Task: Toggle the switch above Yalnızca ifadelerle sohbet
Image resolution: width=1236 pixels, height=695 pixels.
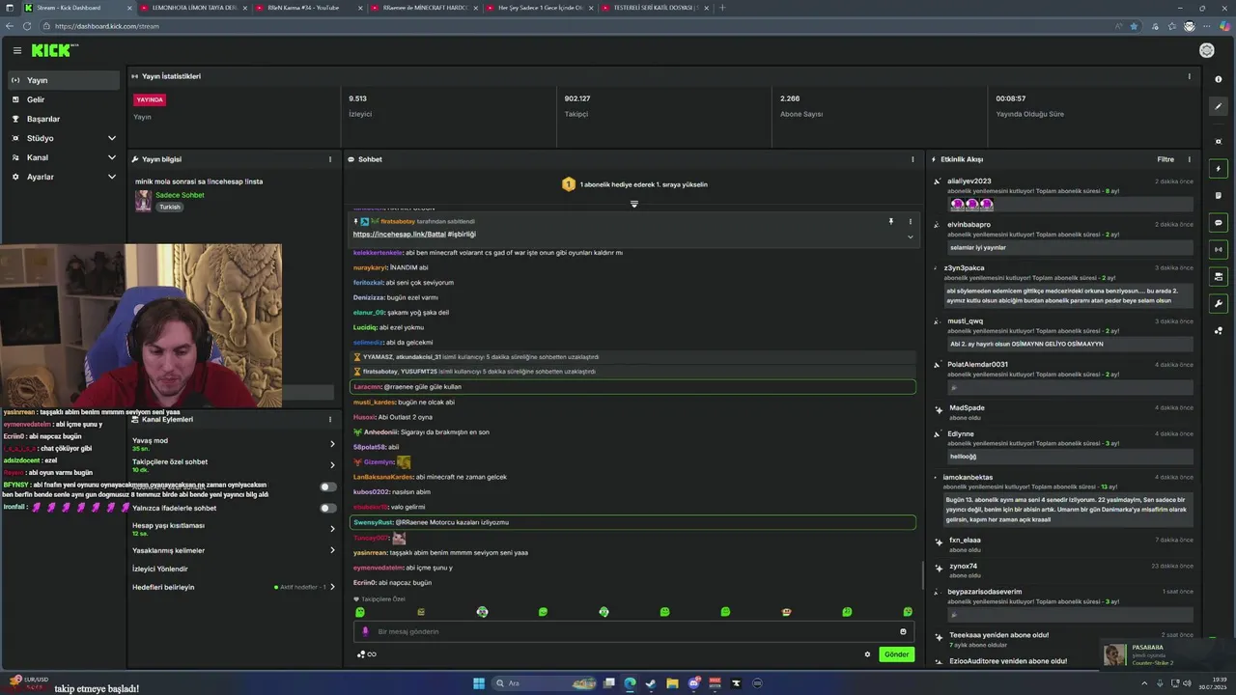Action: coord(328,486)
